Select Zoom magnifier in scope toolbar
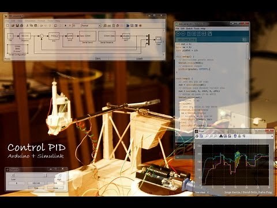Screen dimensions: 277x208 (x=207, y=136)
